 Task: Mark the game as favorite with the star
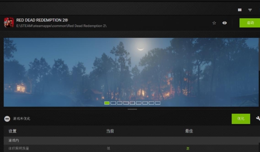(x=214, y=23)
